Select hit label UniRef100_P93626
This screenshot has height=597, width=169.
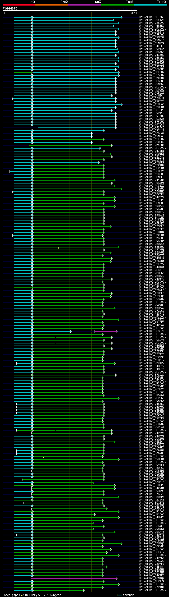tap(152, 119)
